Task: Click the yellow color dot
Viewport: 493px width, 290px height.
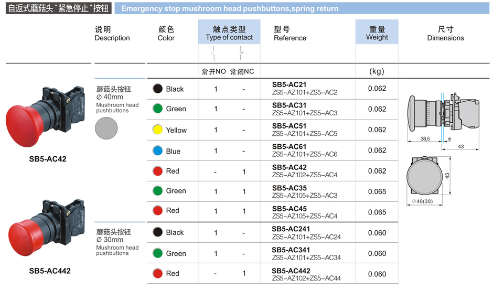Action: (157, 130)
